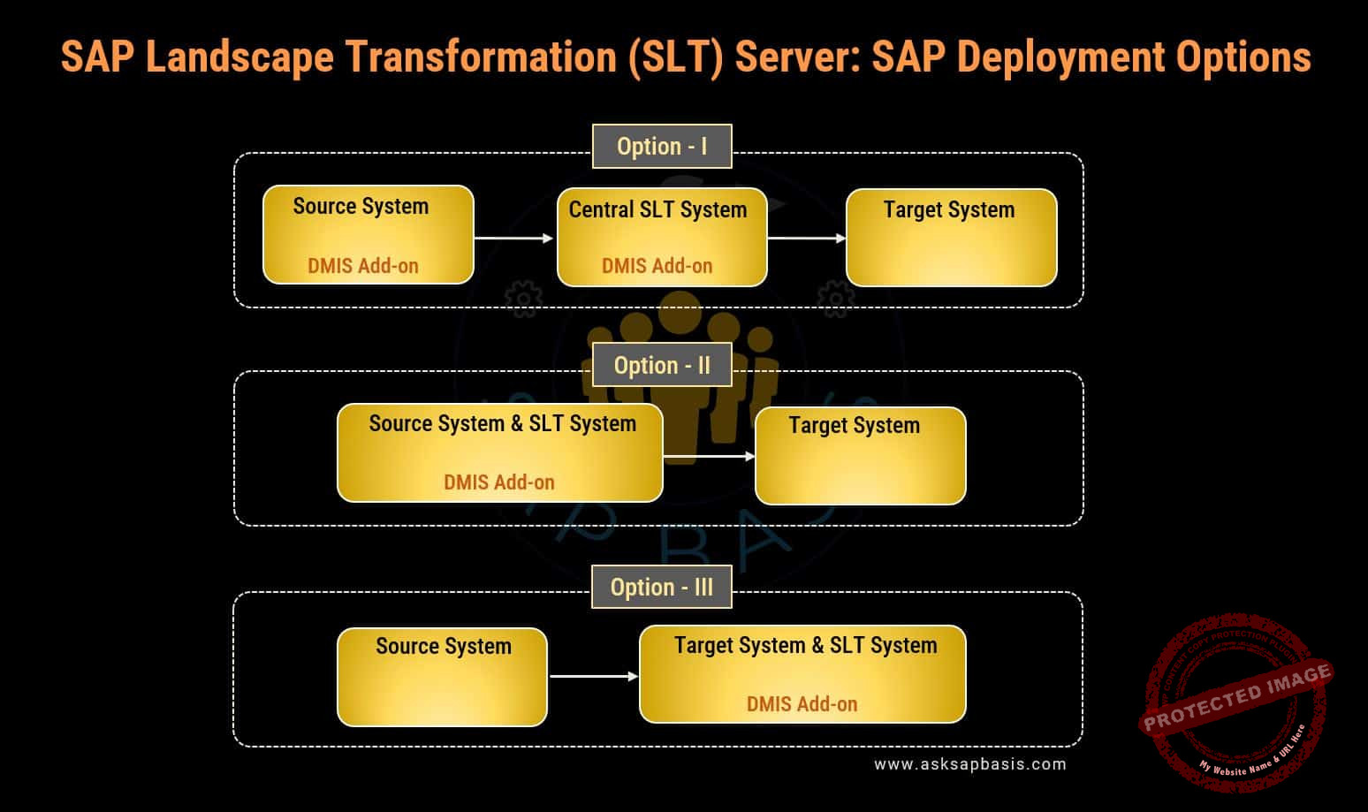Click the SAP Landscape Transformation title heading
1368x812 pixels.
point(686,57)
